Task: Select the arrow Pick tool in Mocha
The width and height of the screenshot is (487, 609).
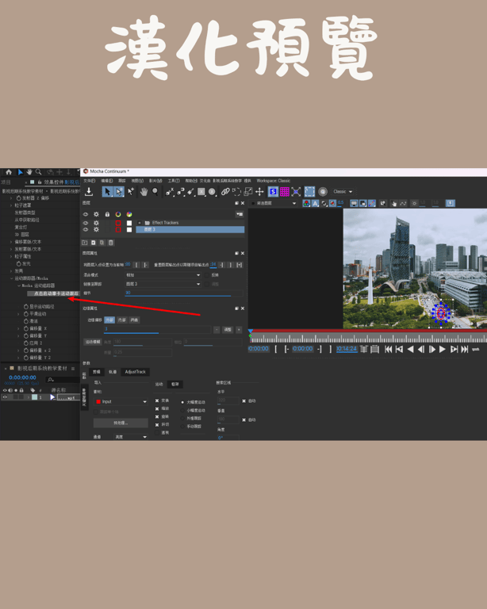Action: (x=108, y=191)
